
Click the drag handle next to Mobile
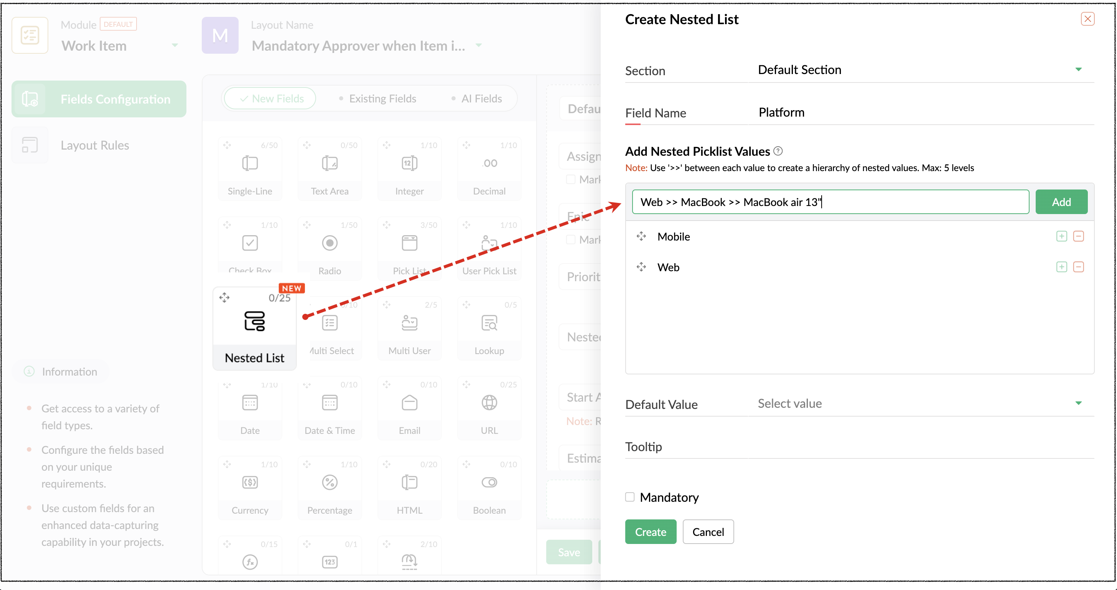tap(641, 236)
